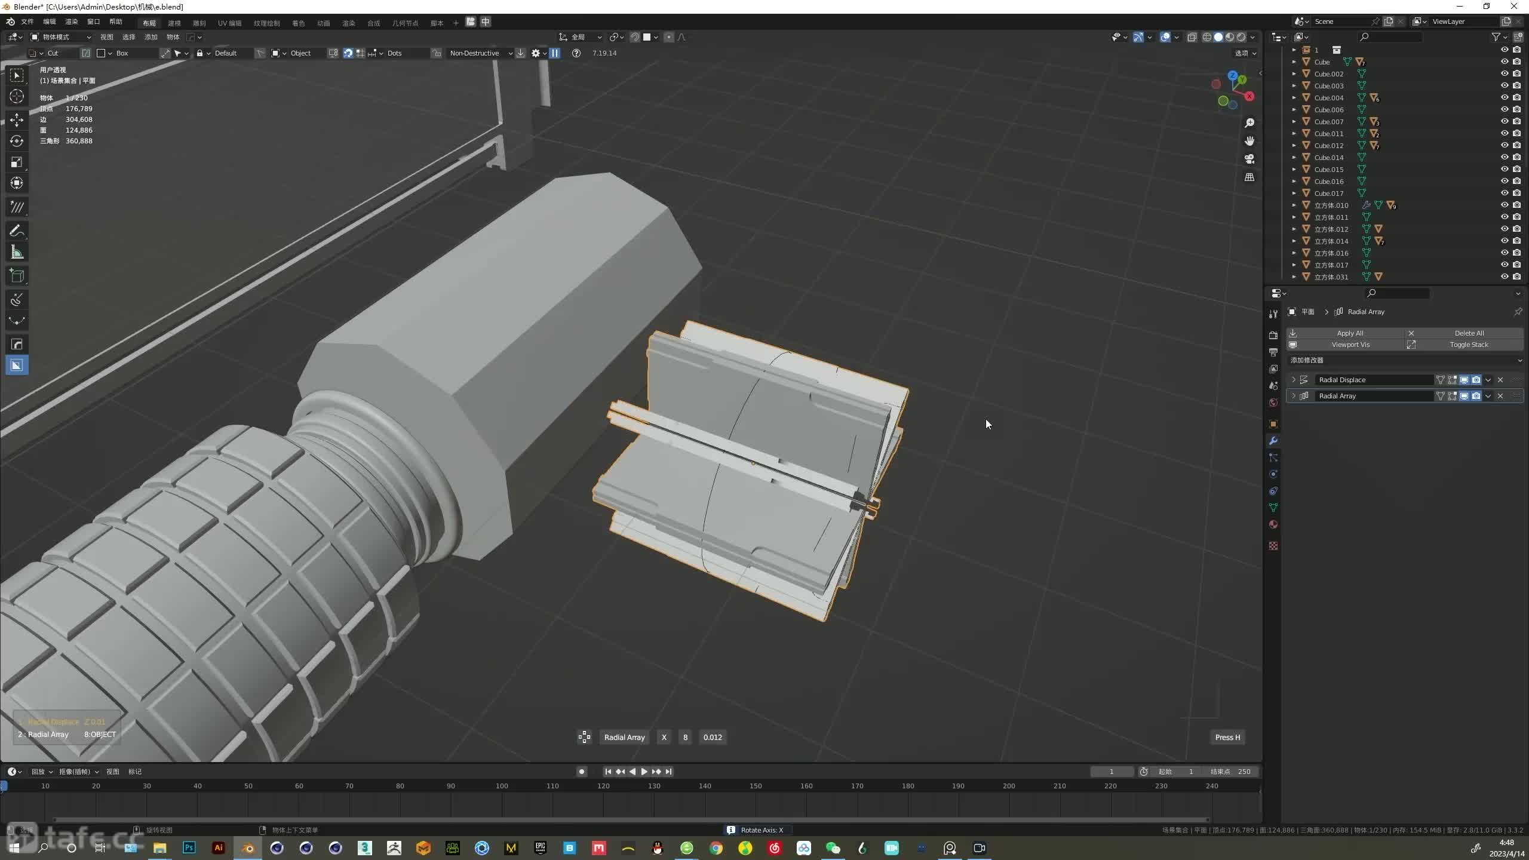Disable 立方体.016 in renders
Image resolution: width=1529 pixels, height=860 pixels.
pos(1516,253)
